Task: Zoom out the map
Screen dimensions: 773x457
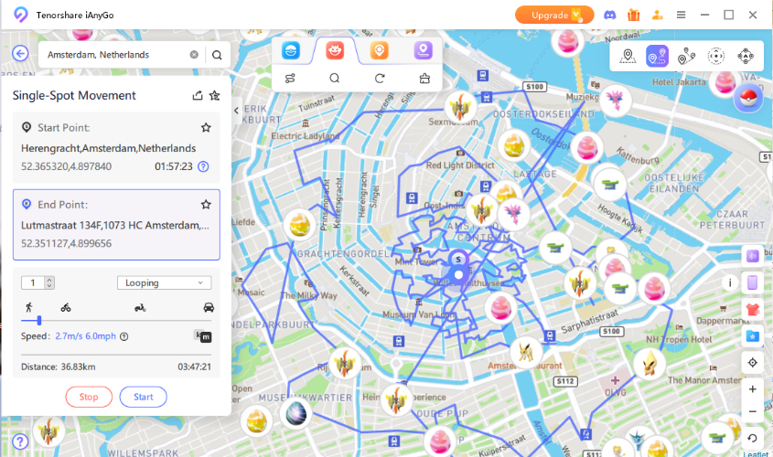Action: click(752, 411)
